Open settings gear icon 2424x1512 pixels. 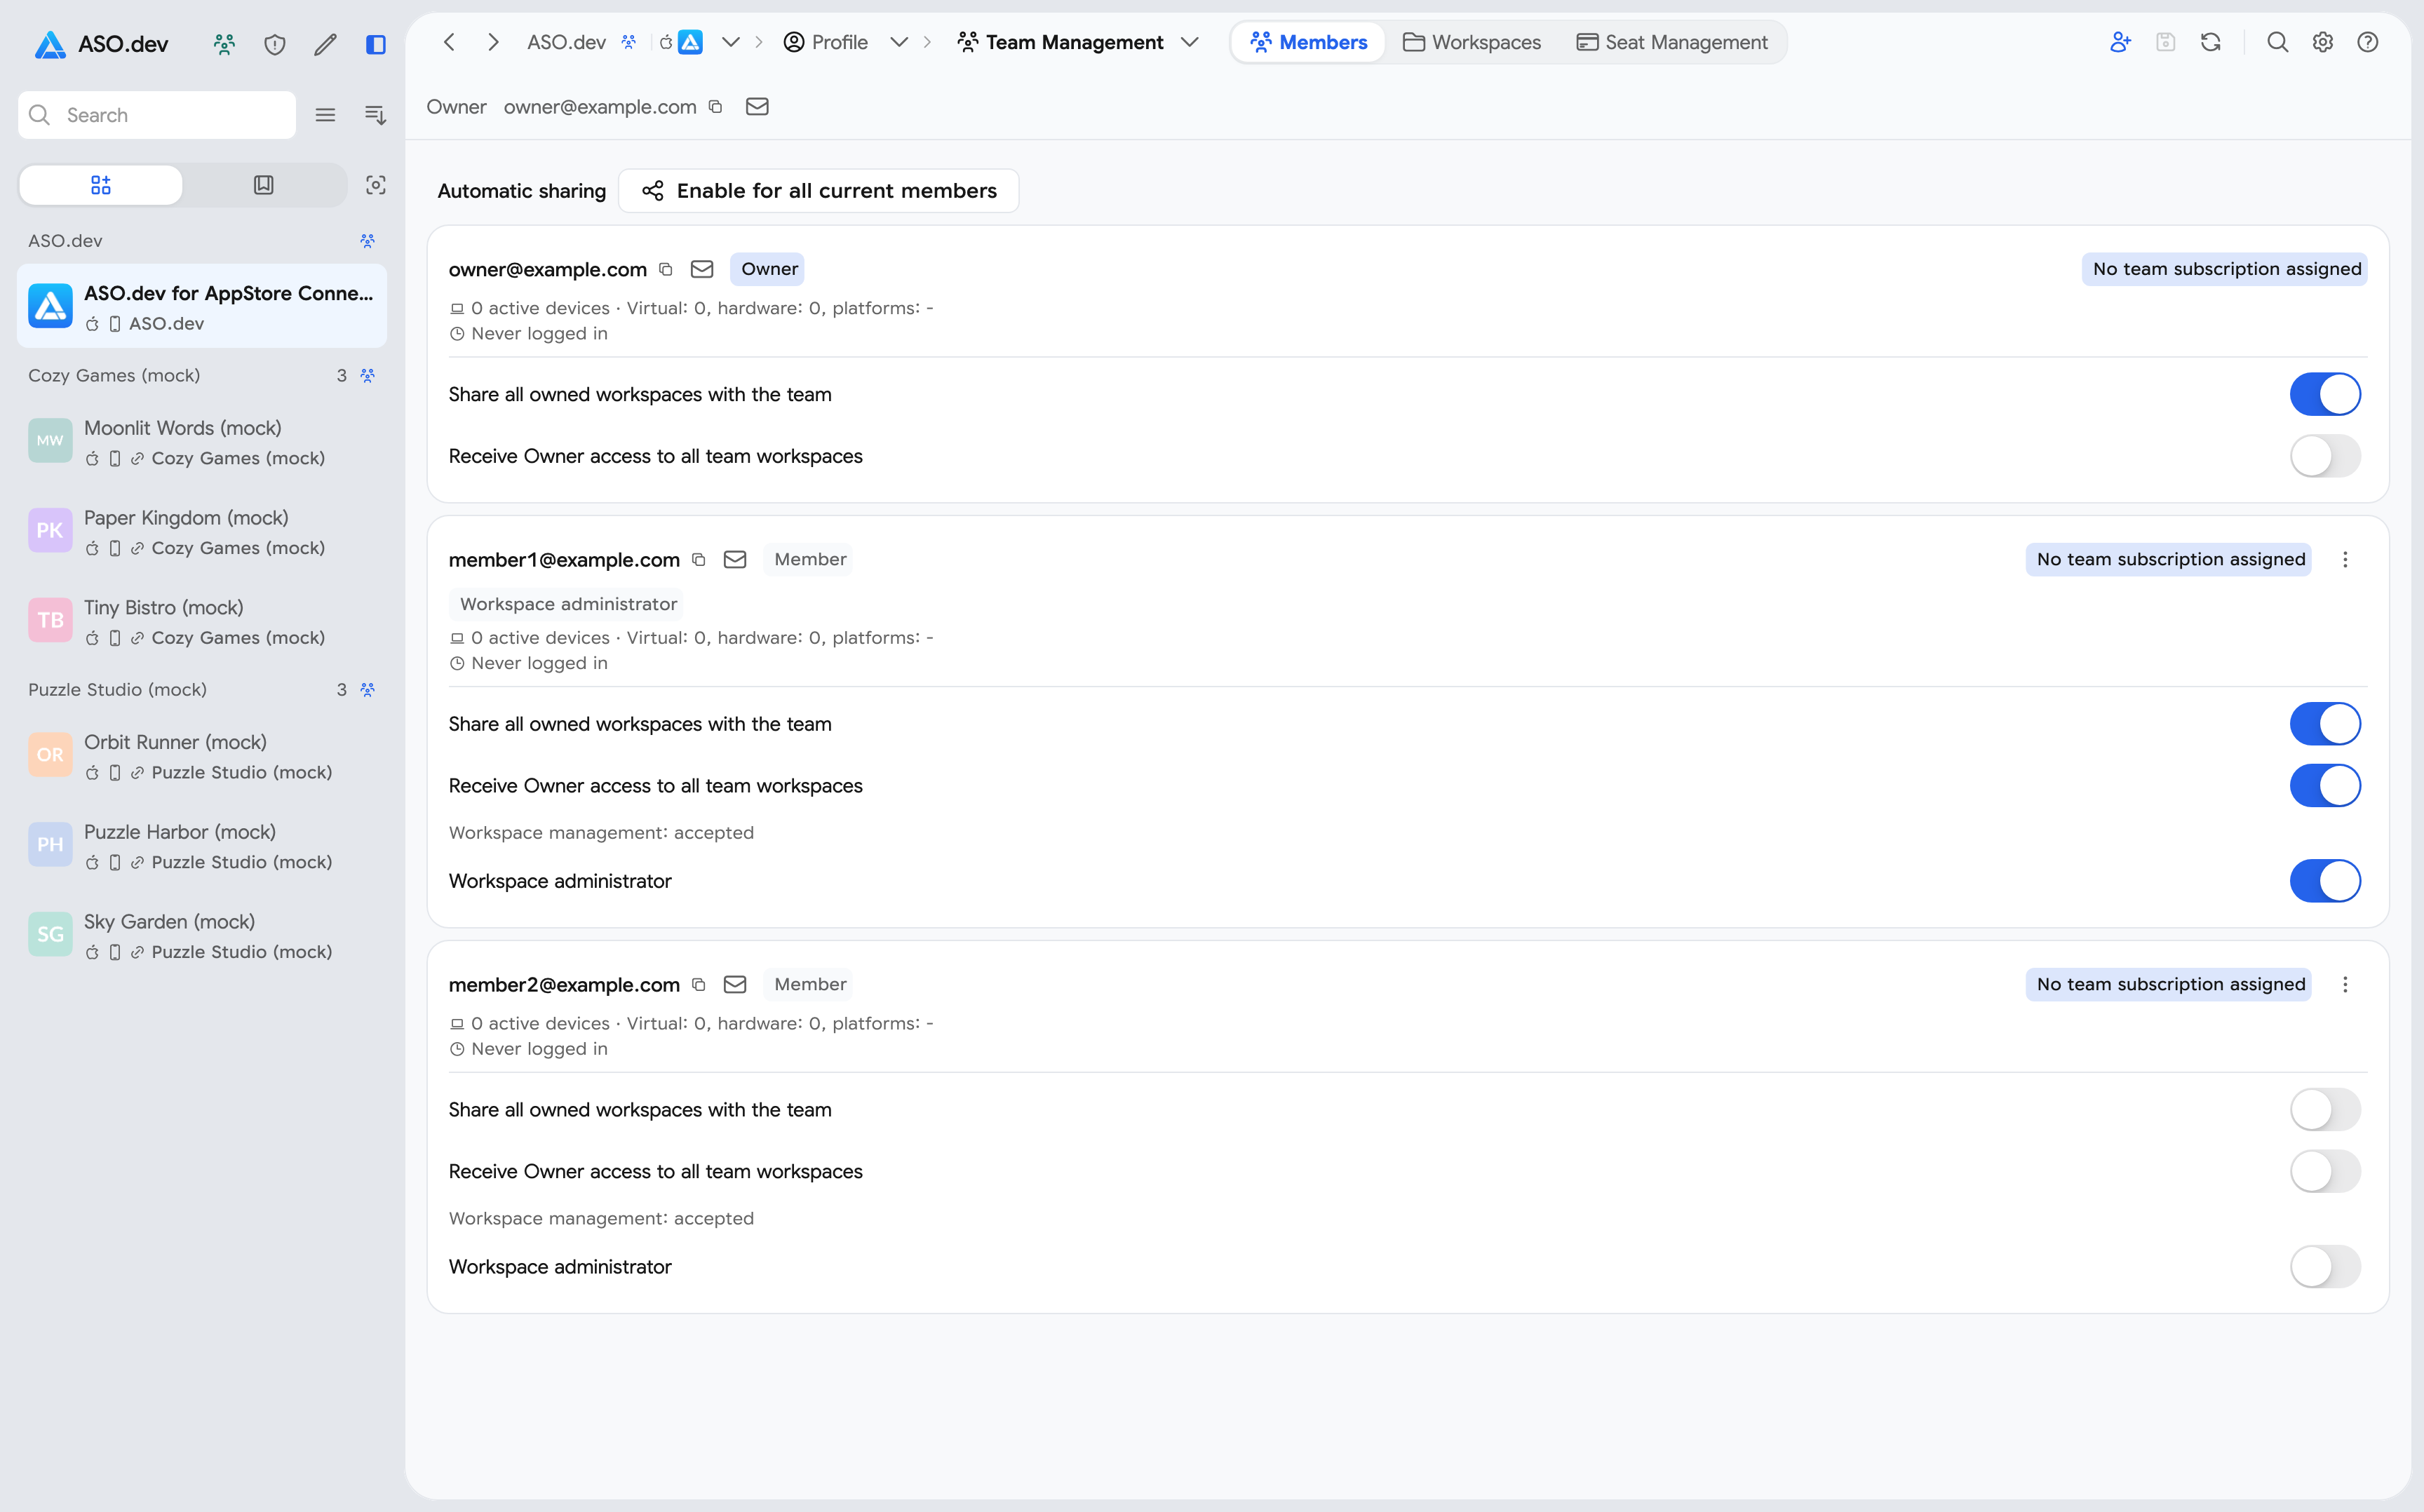tap(2323, 42)
